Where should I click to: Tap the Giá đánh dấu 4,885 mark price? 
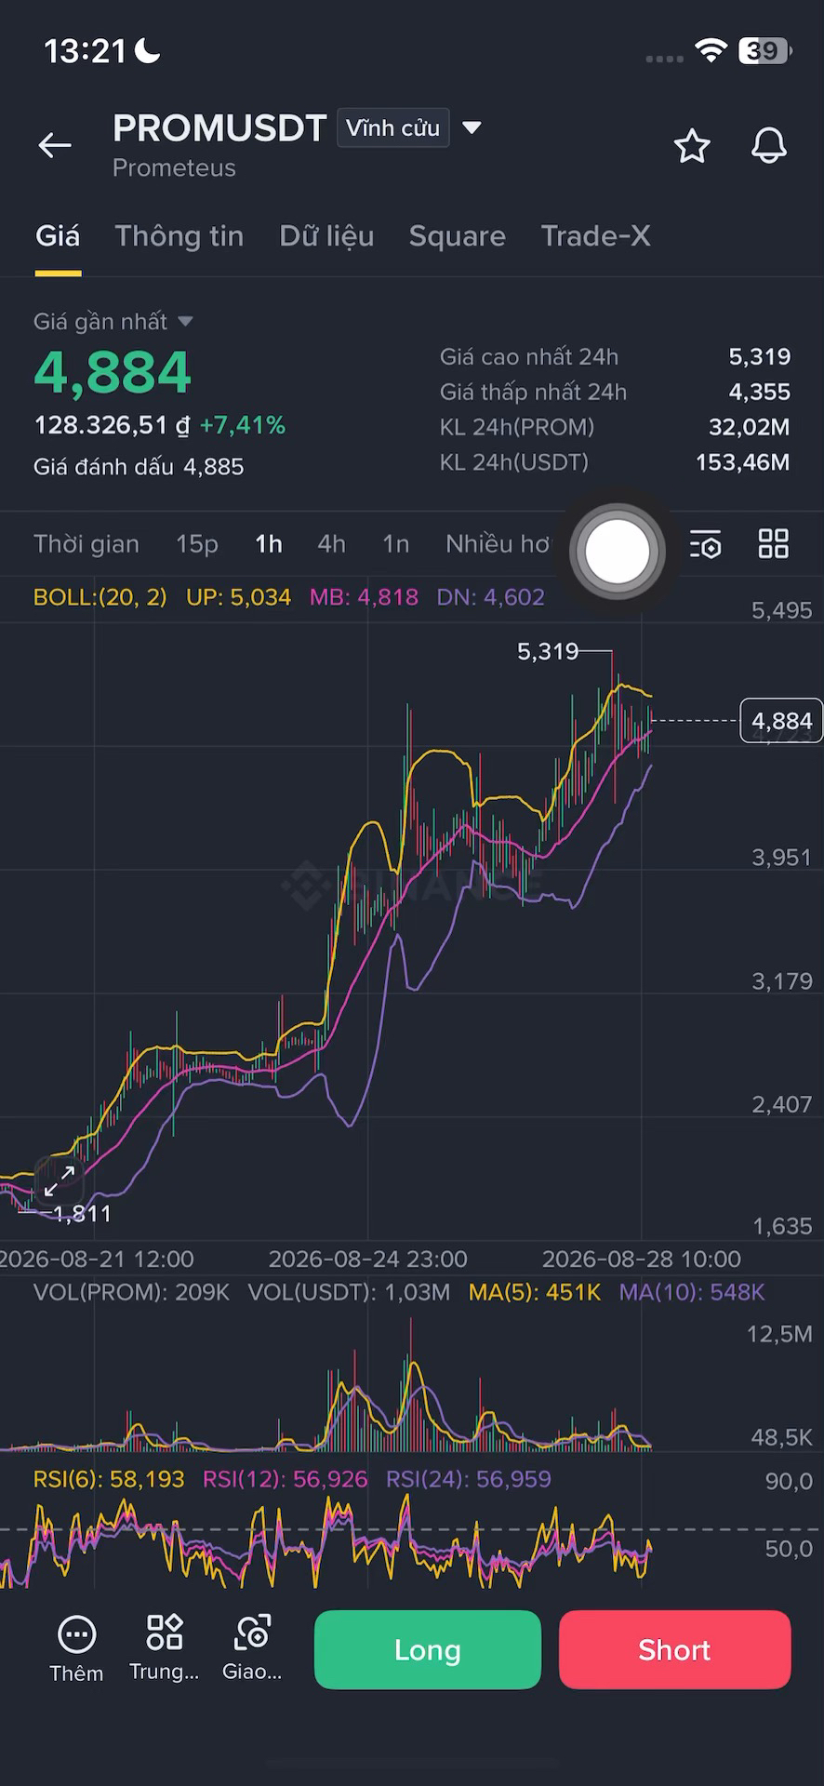pyautogui.click(x=139, y=467)
